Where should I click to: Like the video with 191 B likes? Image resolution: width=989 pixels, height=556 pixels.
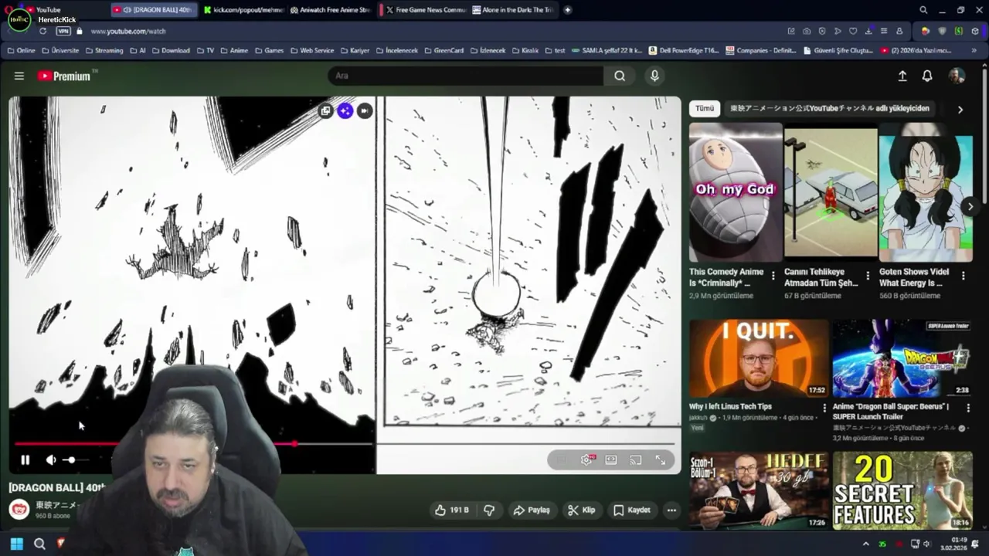452,510
